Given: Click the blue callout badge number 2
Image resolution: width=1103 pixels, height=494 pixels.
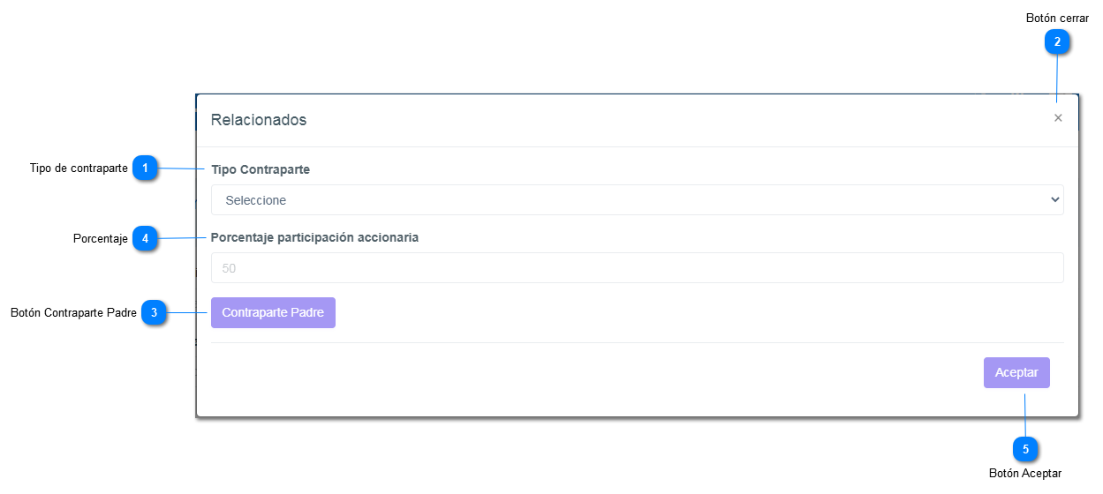Looking at the screenshot, I should (1057, 41).
